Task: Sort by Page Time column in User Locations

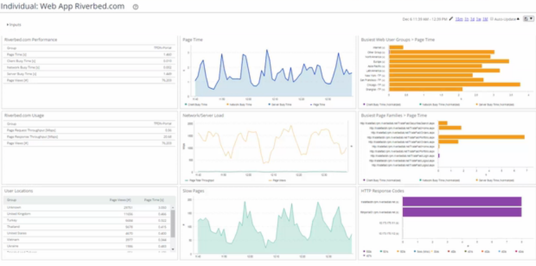Action: [153, 200]
